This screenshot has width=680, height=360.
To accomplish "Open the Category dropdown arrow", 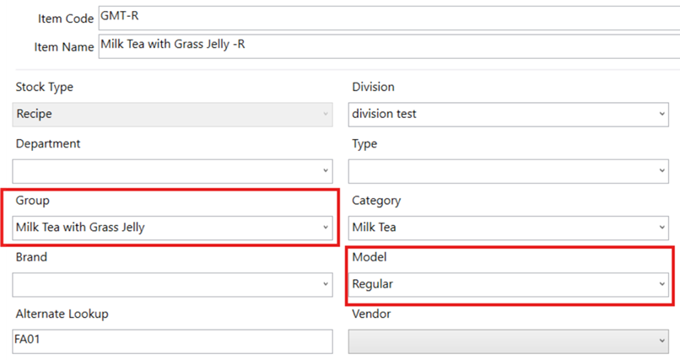I will coord(662,228).
